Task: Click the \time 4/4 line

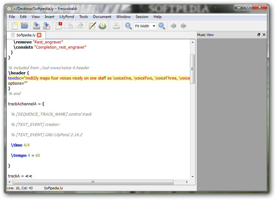Action: 20,145
